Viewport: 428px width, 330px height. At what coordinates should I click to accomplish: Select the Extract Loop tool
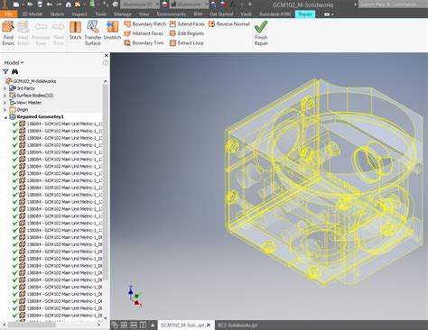pos(187,43)
